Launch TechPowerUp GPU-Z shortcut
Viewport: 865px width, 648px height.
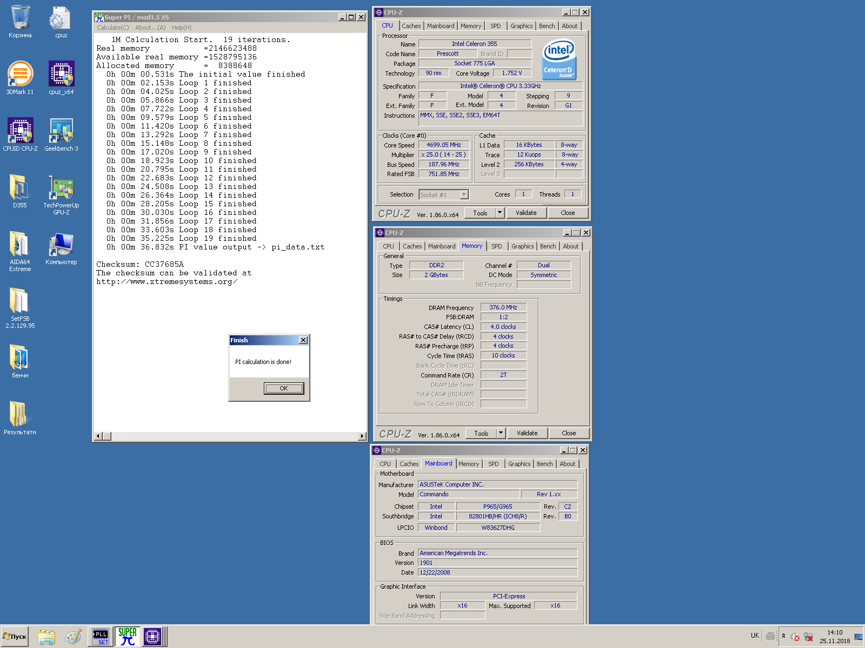pos(61,195)
